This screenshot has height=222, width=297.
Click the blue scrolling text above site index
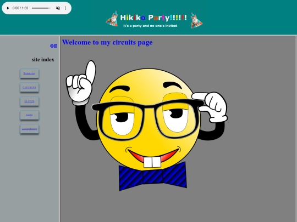click(x=53, y=45)
